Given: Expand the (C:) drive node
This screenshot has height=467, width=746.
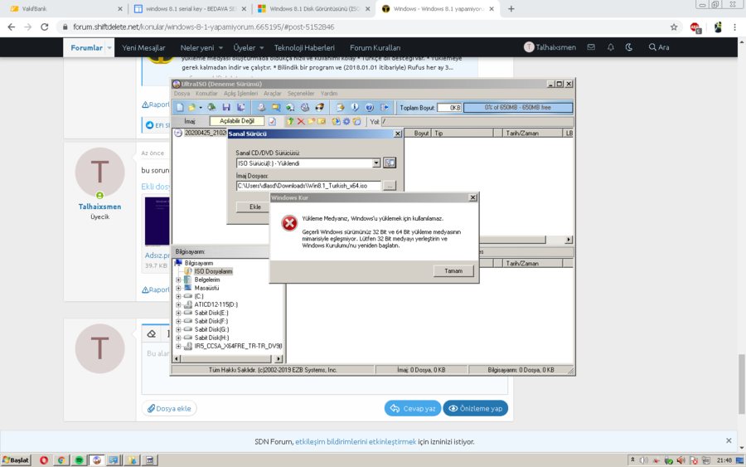Looking at the screenshot, I should coord(178,296).
